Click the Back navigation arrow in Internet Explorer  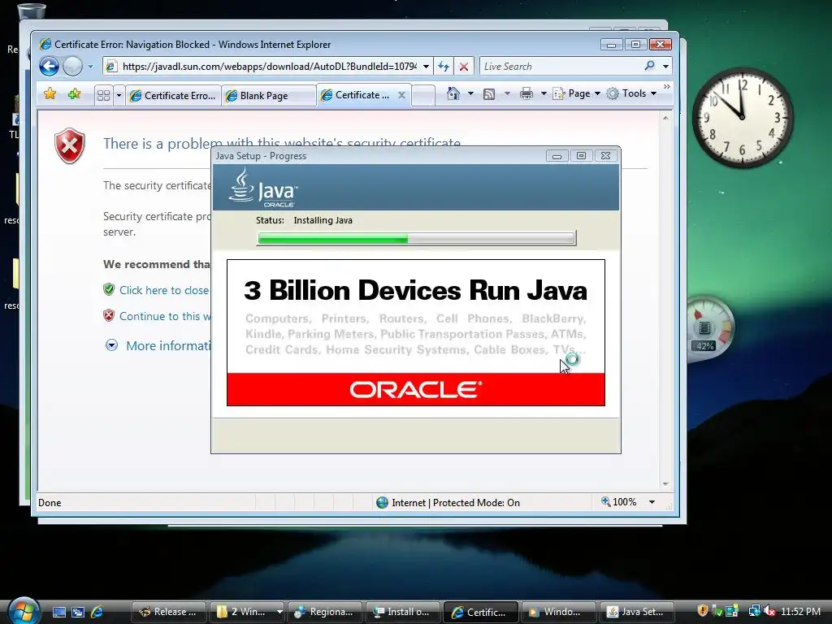(x=49, y=67)
